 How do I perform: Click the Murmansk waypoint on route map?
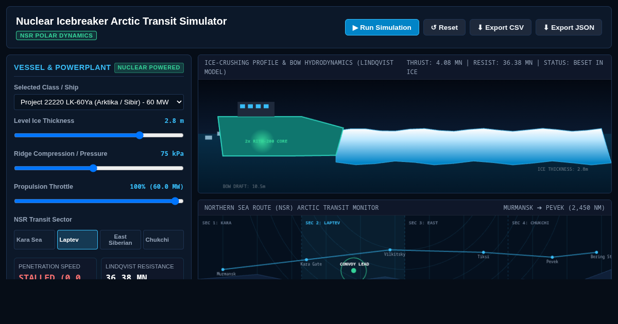[223, 269]
